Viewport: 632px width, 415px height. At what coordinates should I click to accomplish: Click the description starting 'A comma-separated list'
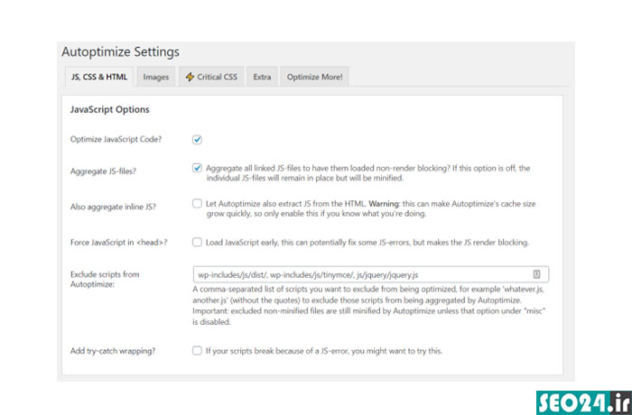pyautogui.click(x=368, y=306)
